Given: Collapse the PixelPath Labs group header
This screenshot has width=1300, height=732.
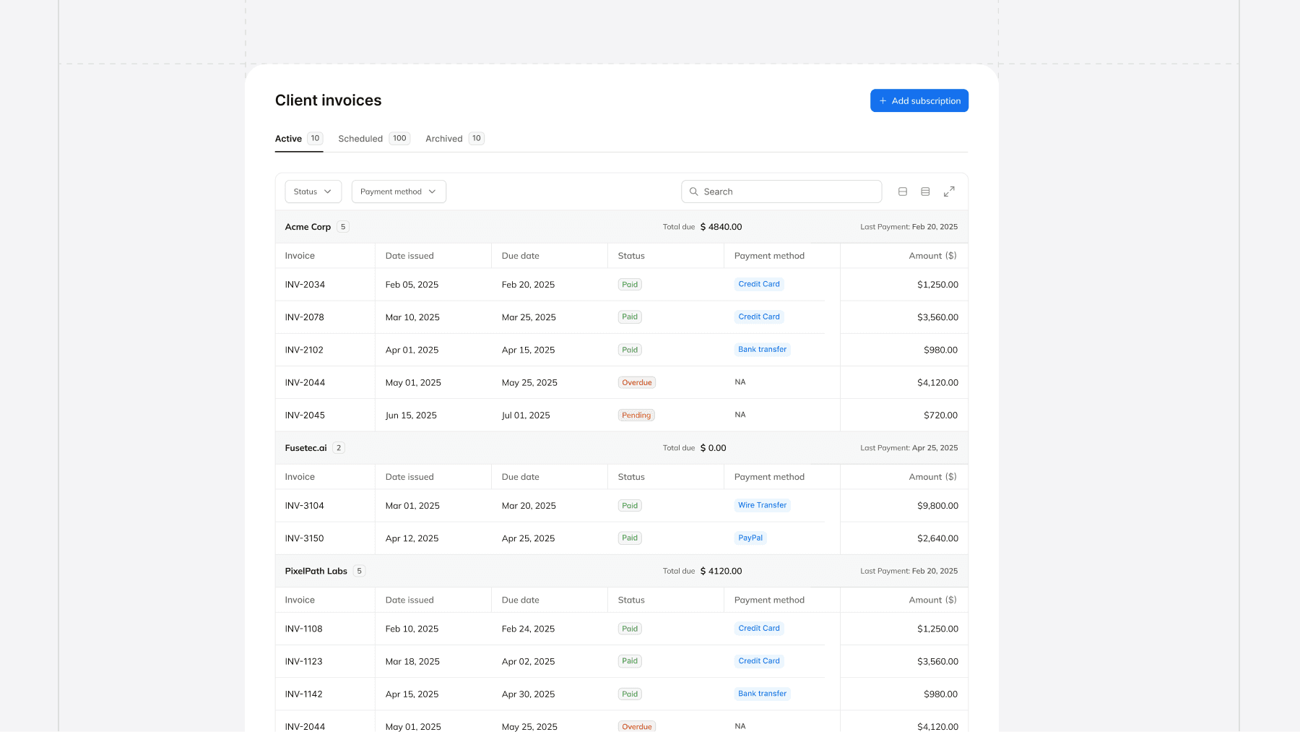Looking at the screenshot, I should pyautogui.click(x=621, y=571).
